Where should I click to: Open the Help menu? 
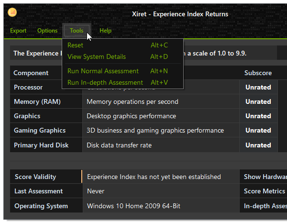[105, 31]
